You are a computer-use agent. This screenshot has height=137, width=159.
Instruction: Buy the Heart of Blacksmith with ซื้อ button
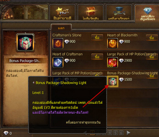152,38
